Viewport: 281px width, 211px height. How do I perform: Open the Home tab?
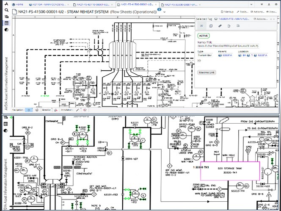click(18, 4)
